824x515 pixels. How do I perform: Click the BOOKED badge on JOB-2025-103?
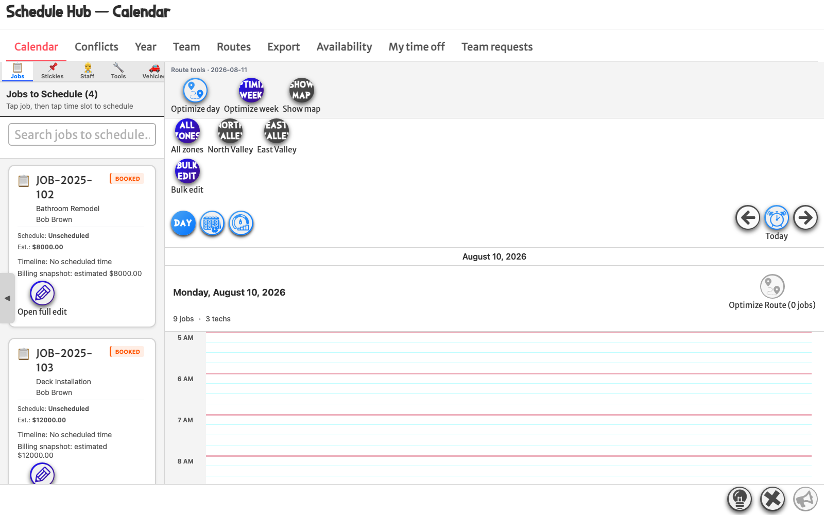tap(127, 352)
